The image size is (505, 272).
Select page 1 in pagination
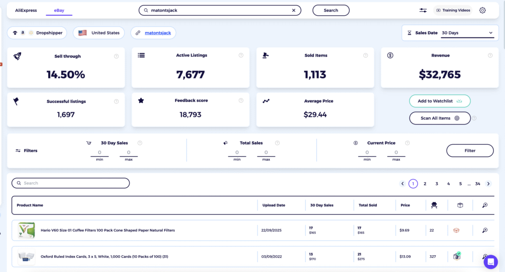(x=413, y=184)
